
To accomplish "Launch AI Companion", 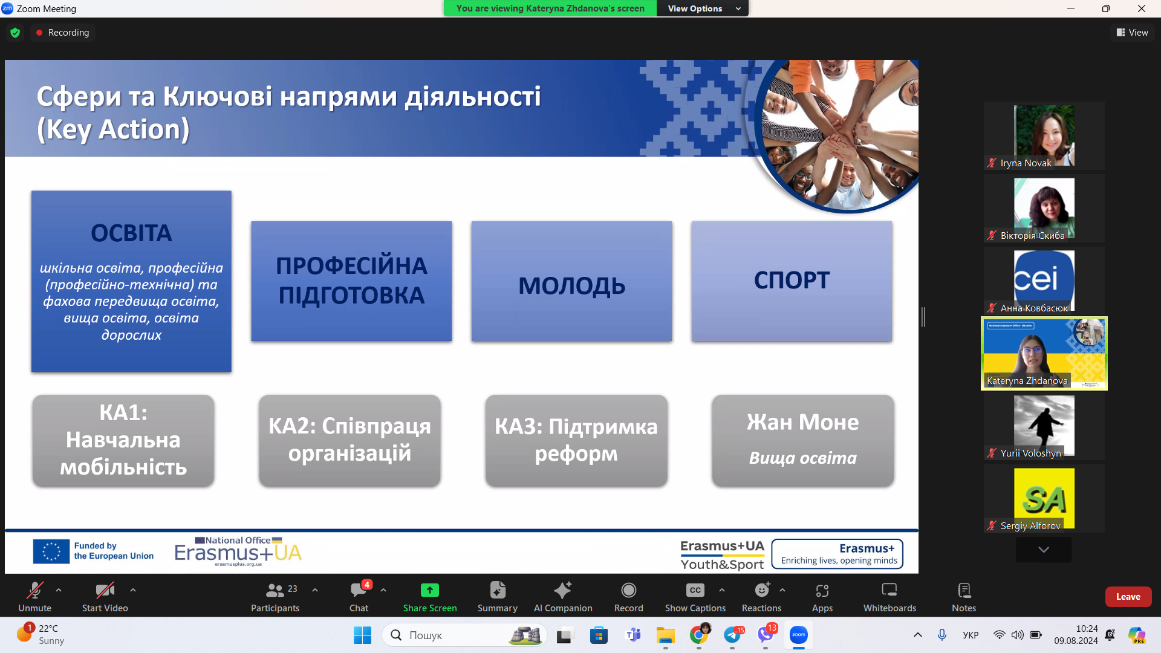I will pyautogui.click(x=563, y=596).
